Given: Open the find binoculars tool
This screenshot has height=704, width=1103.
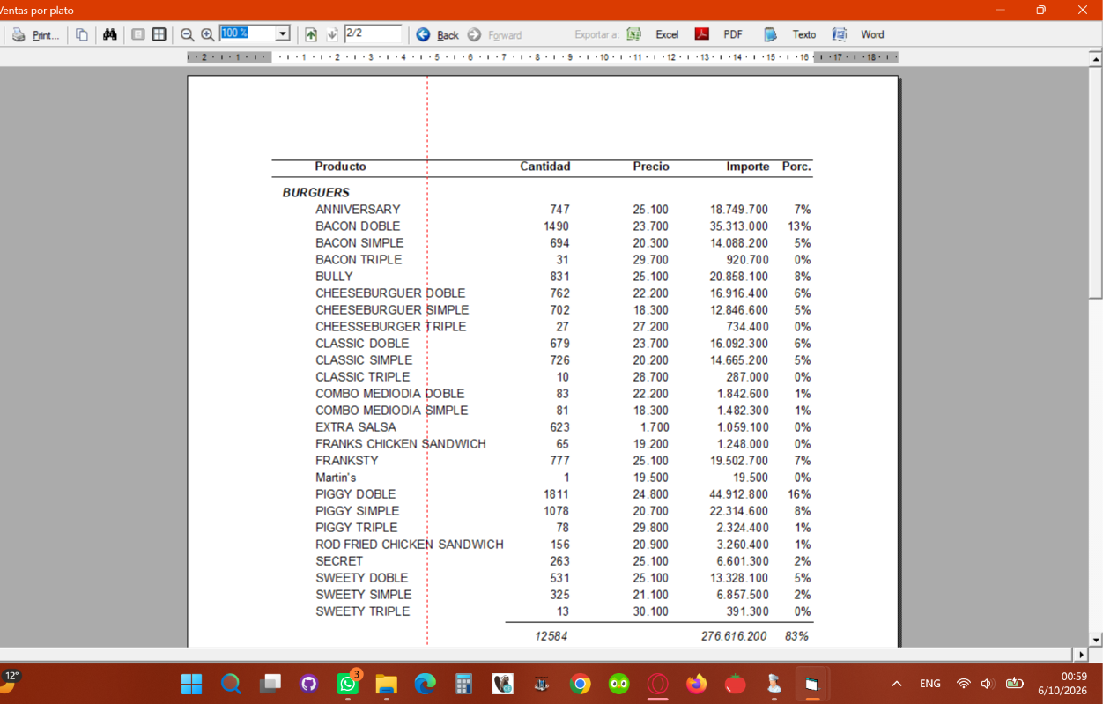Looking at the screenshot, I should point(110,35).
